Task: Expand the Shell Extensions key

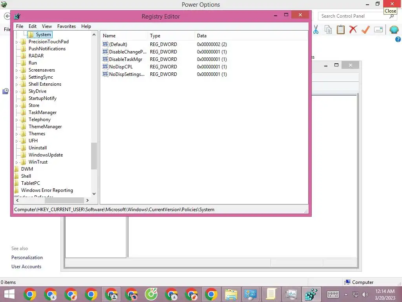Action: (17, 84)
